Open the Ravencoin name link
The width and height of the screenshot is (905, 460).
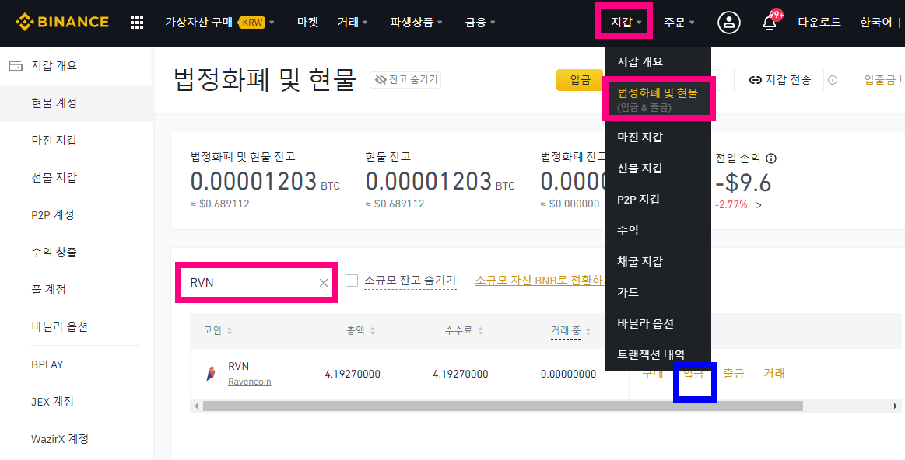tap(249, 382)
